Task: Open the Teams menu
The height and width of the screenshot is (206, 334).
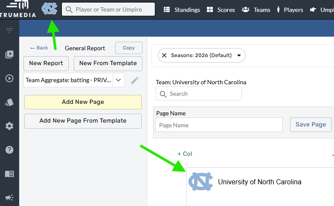Action: (x=256, y=10)
